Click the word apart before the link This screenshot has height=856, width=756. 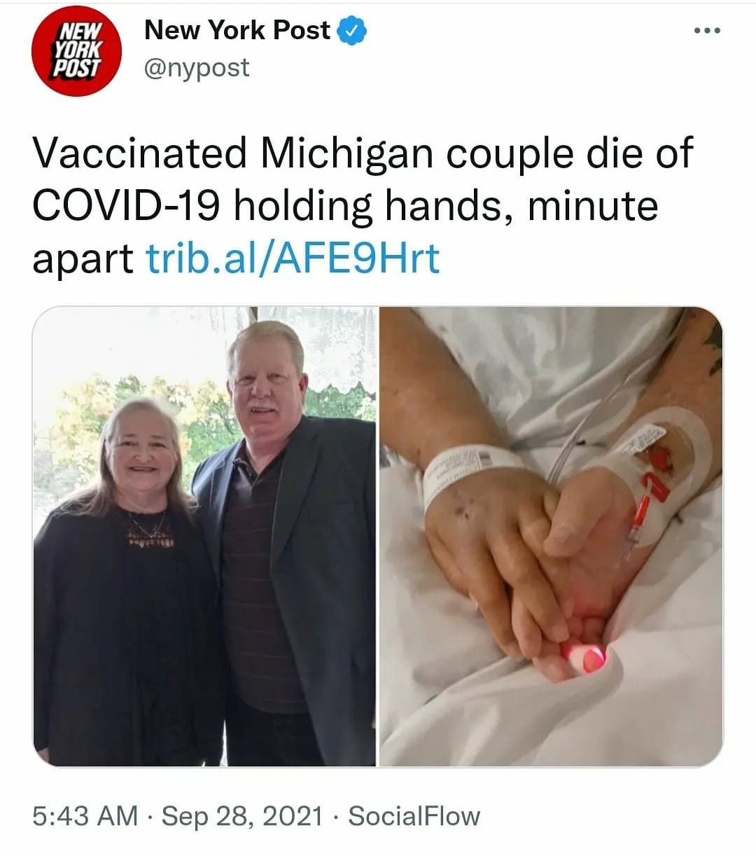point(83,259)
